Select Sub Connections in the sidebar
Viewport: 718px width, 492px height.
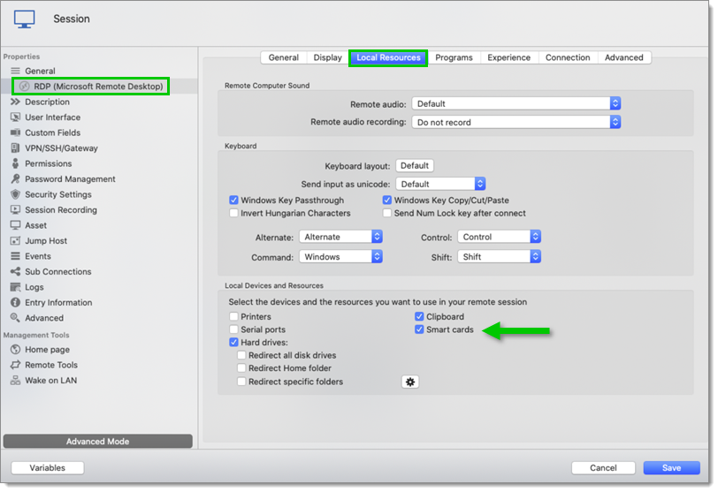coord(58,271)
